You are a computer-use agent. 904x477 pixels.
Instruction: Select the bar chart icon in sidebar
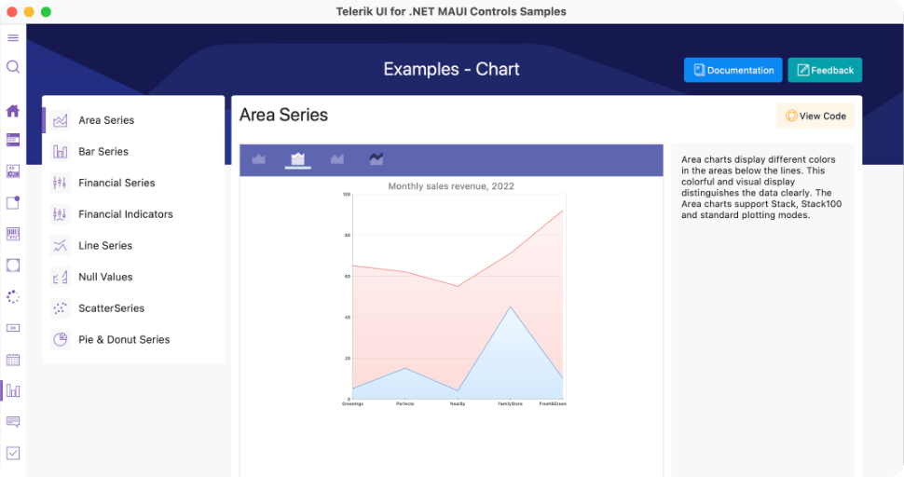tap(13, 390)
